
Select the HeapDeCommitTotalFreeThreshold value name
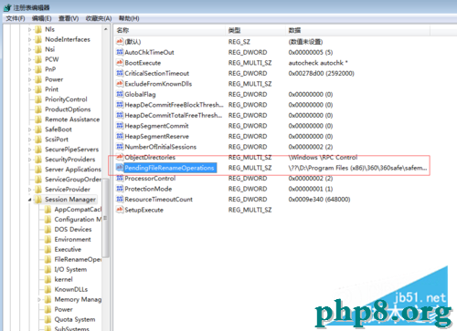(x=174, y=115)
